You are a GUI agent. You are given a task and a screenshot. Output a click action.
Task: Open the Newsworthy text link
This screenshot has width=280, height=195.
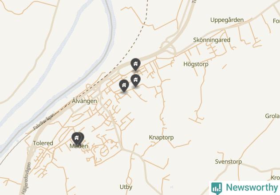click(252, 187)
